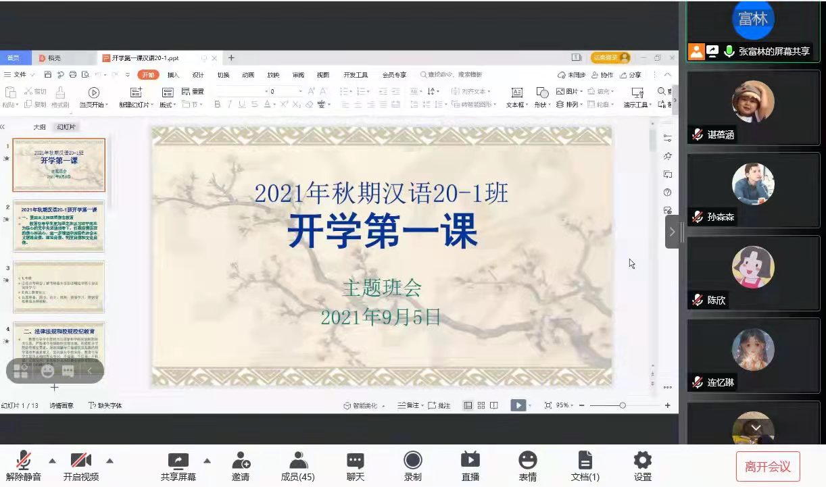Open the 表情 emoji reactions icon
826x487 pixels.
[x=527, y=461]
